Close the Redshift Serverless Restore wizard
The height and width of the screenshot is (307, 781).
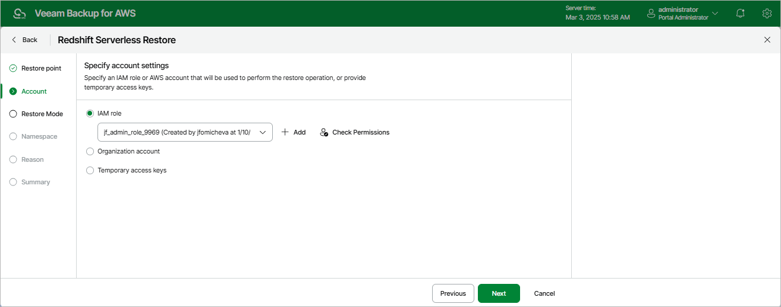tap(767, 40)
